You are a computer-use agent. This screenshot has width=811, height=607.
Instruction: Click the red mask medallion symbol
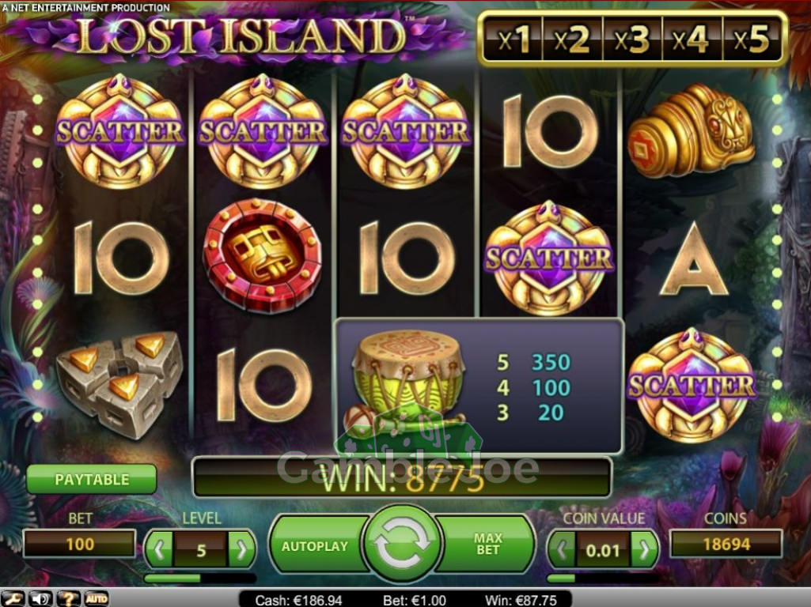(x=262, y=256)
